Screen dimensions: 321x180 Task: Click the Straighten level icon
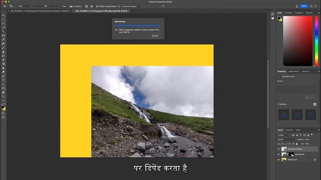click(71, 6)
